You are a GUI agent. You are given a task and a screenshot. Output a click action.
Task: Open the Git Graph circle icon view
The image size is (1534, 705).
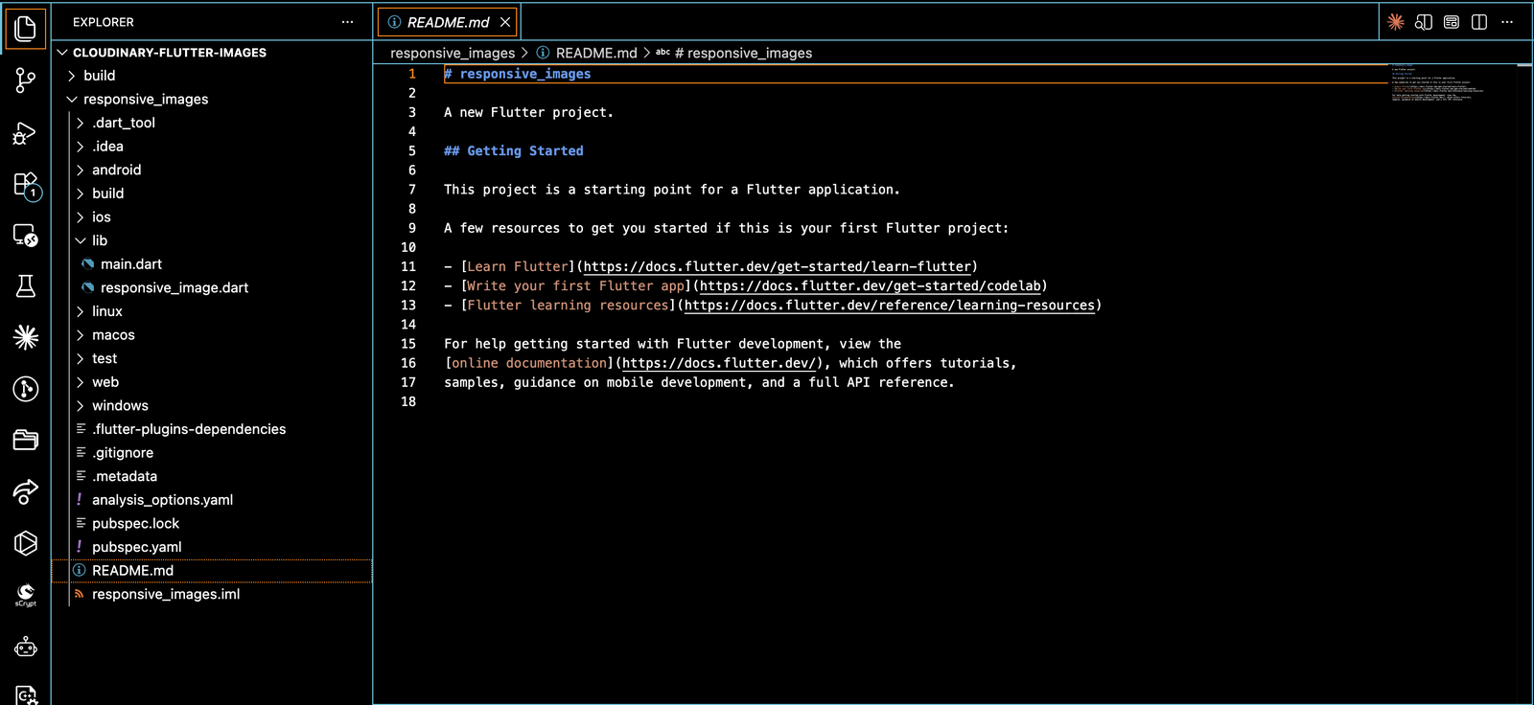point(26,389)
